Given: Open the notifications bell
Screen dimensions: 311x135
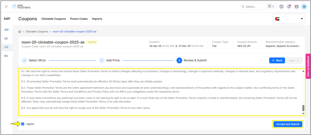Looking at the screenshot, I should point(289,7).
